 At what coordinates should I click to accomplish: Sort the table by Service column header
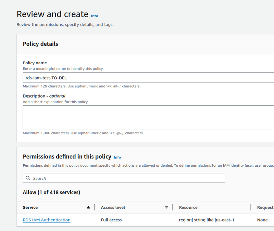coord(30,207)
